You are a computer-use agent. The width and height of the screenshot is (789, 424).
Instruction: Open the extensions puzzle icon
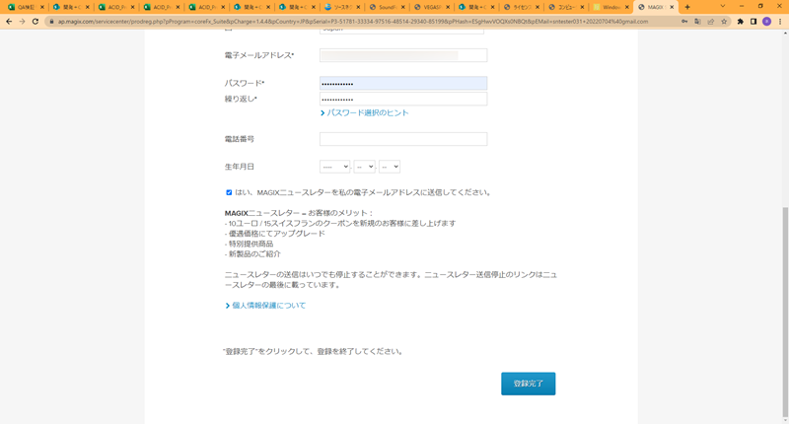tap(741, 22)
